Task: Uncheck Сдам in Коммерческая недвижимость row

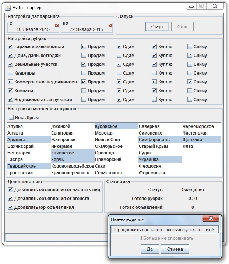Action: [119, 82]
